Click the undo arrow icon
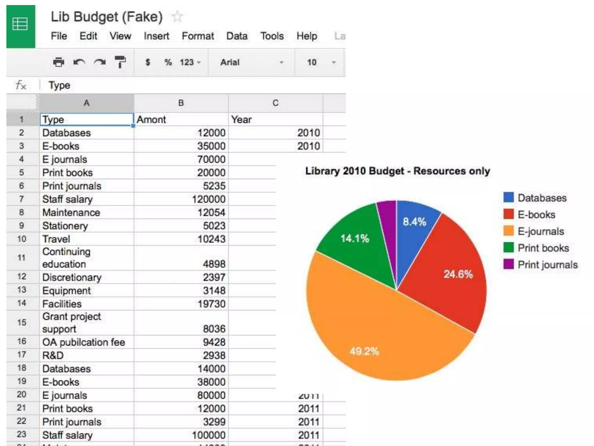This screenshot has width=594, height=446. coord(79,62)
